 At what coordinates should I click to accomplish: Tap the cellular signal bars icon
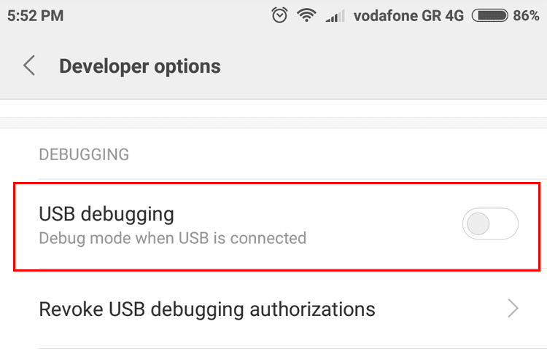pyautogui.click(x=335, y=16)
